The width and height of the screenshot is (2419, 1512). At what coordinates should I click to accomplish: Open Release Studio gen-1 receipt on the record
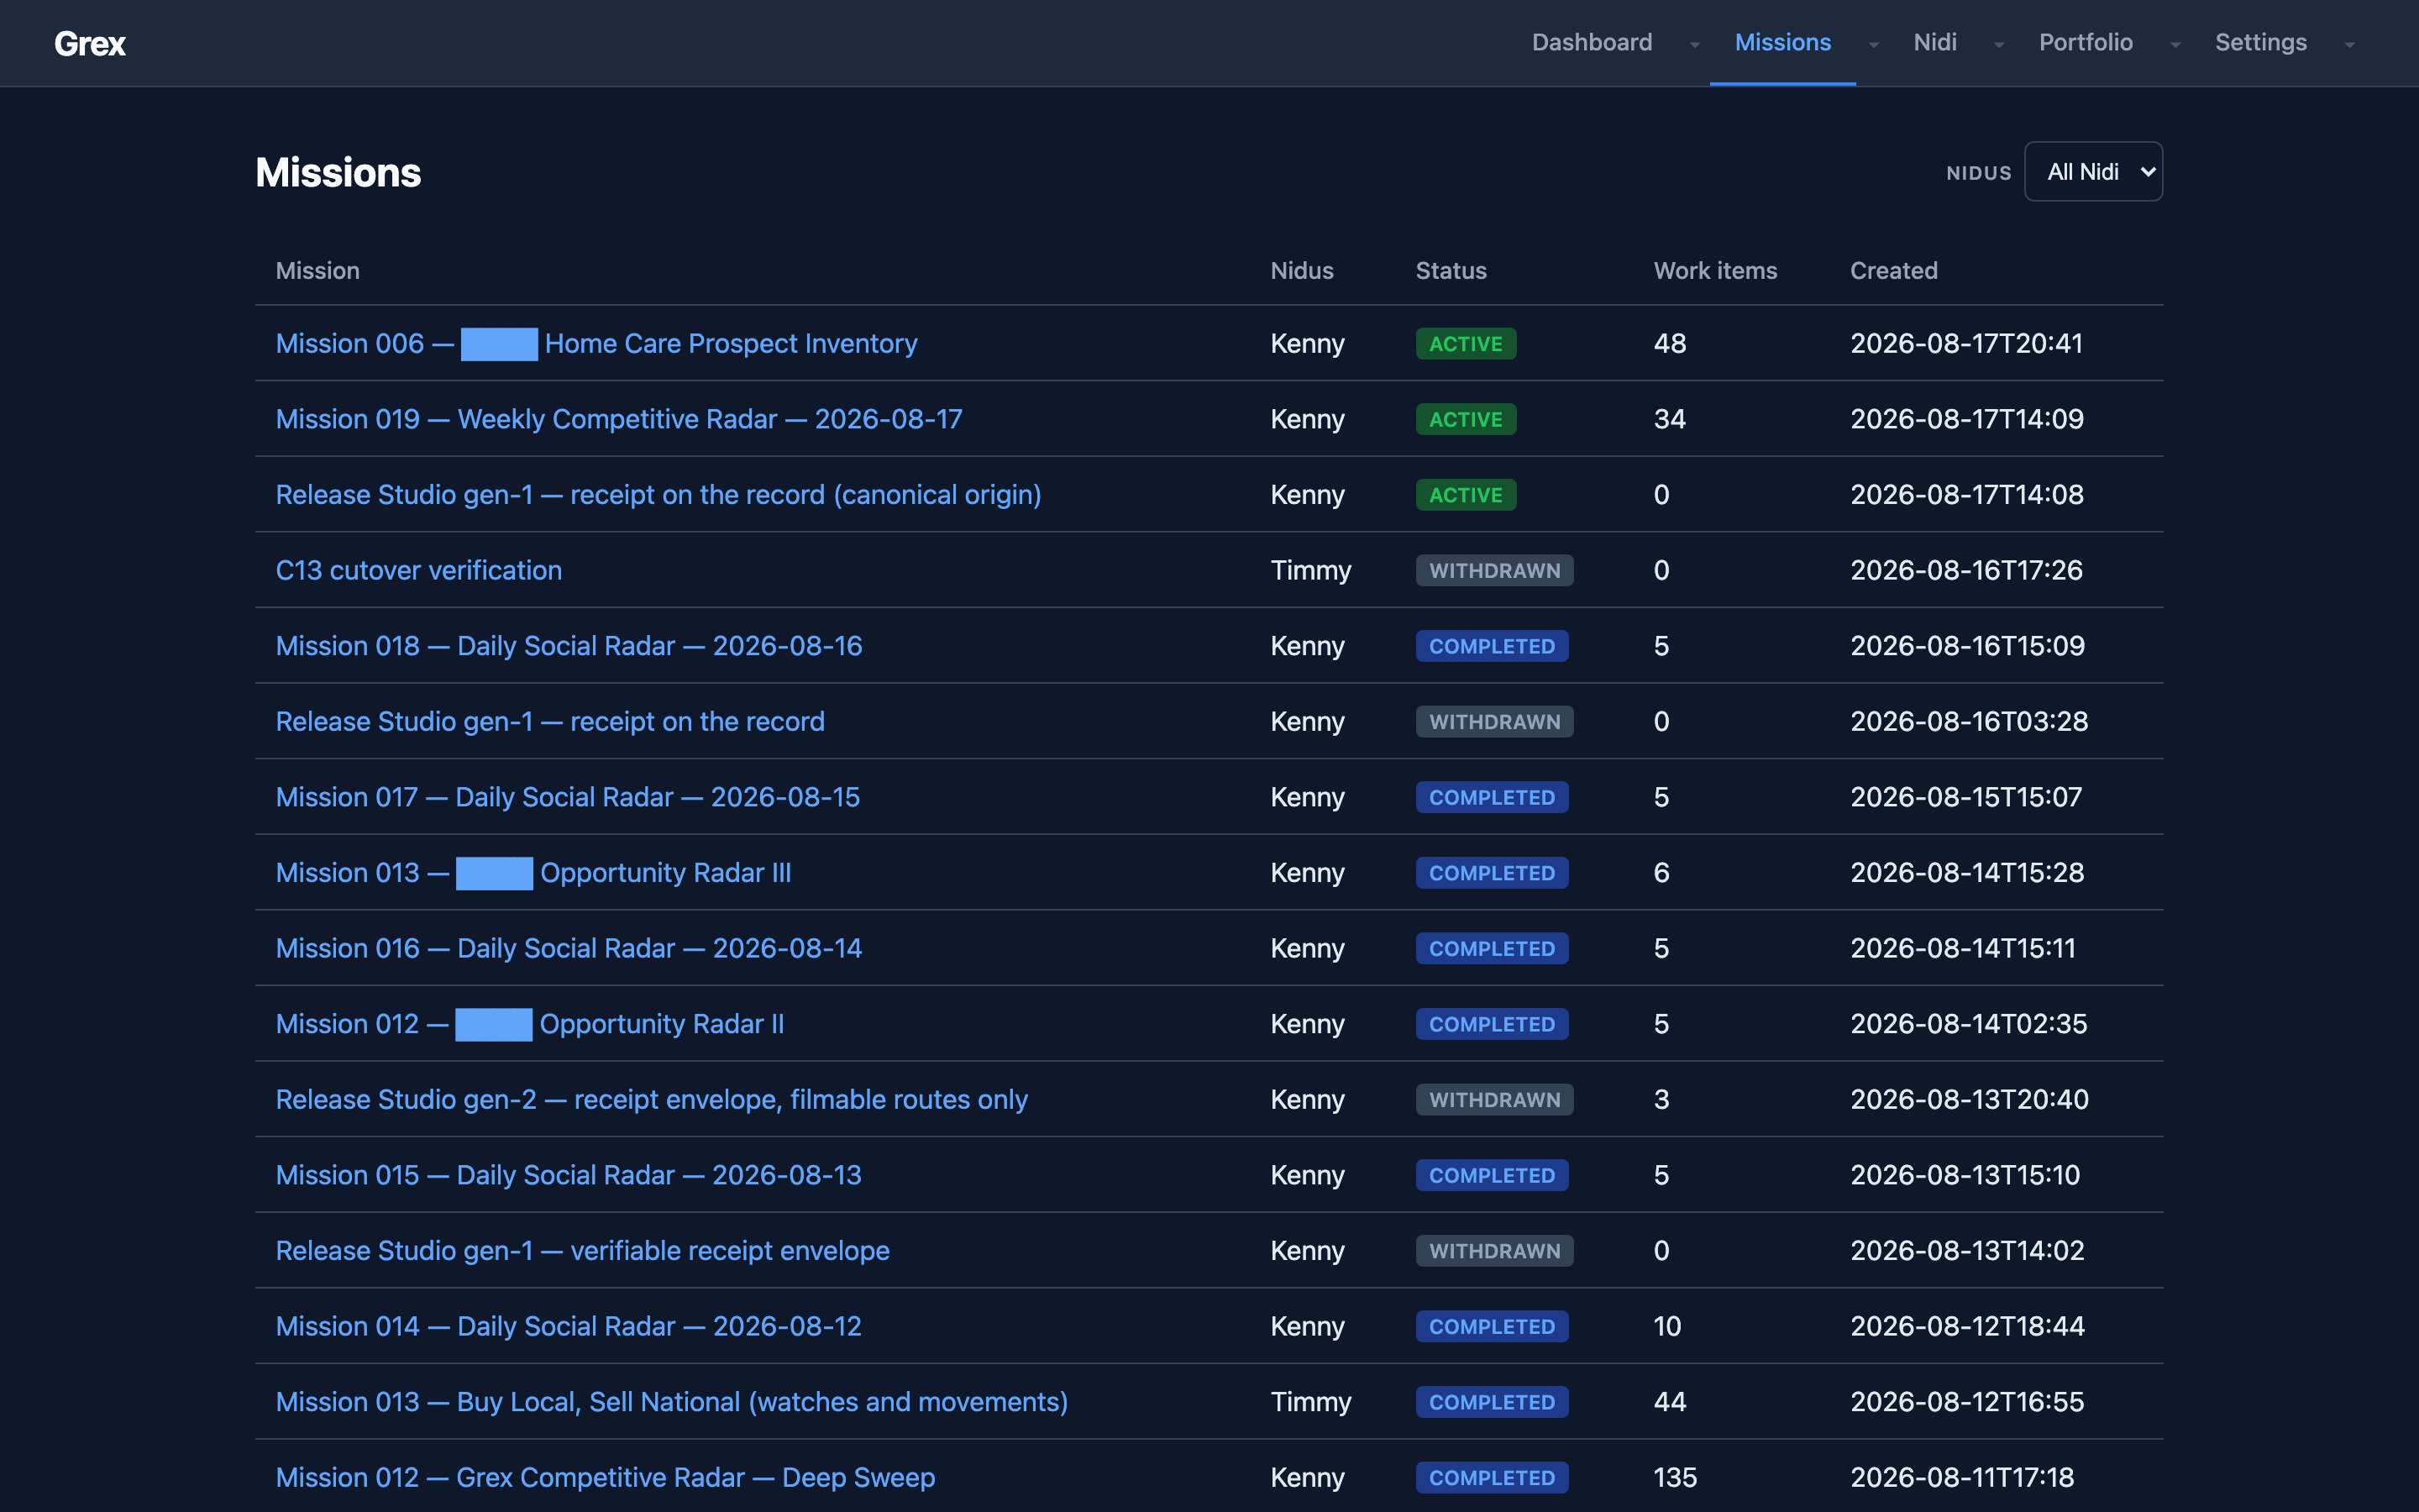550,721
